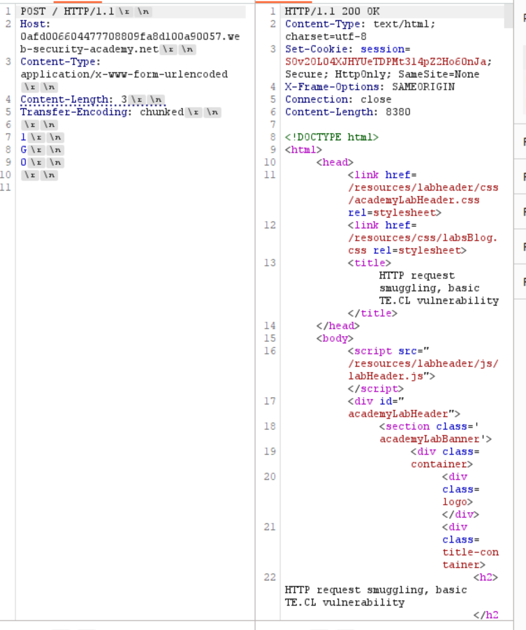
Task: Click 'b-security-academy.net' in the request
Action: click(89, 50)
